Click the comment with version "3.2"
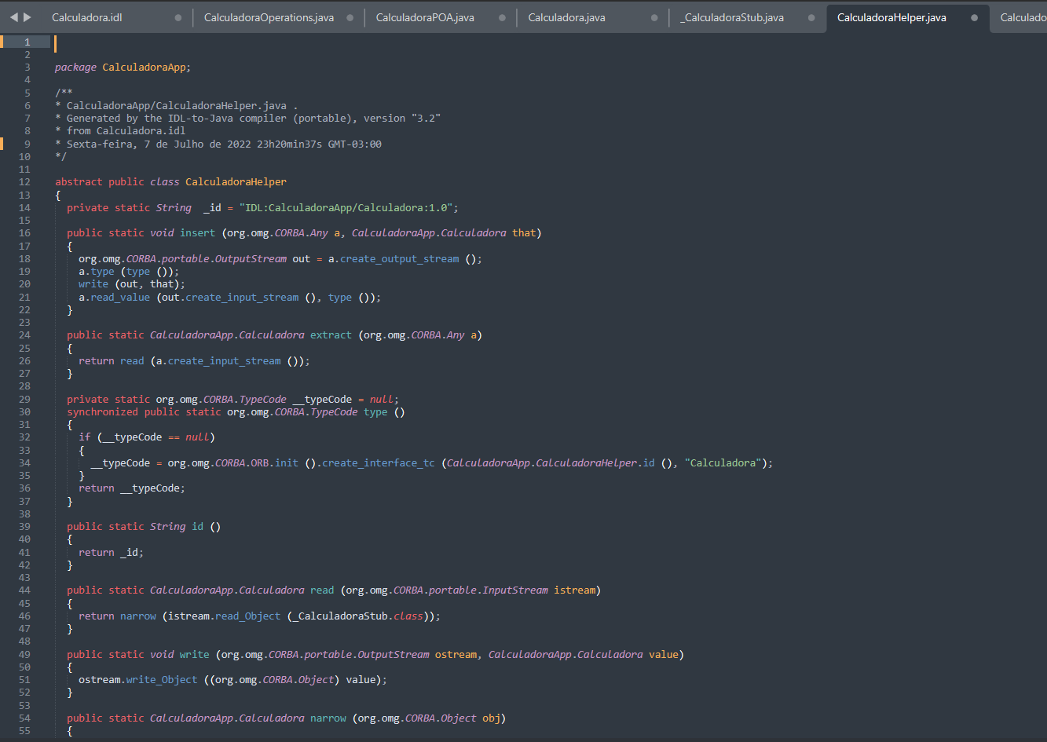1047x742 pixels. 247,118
